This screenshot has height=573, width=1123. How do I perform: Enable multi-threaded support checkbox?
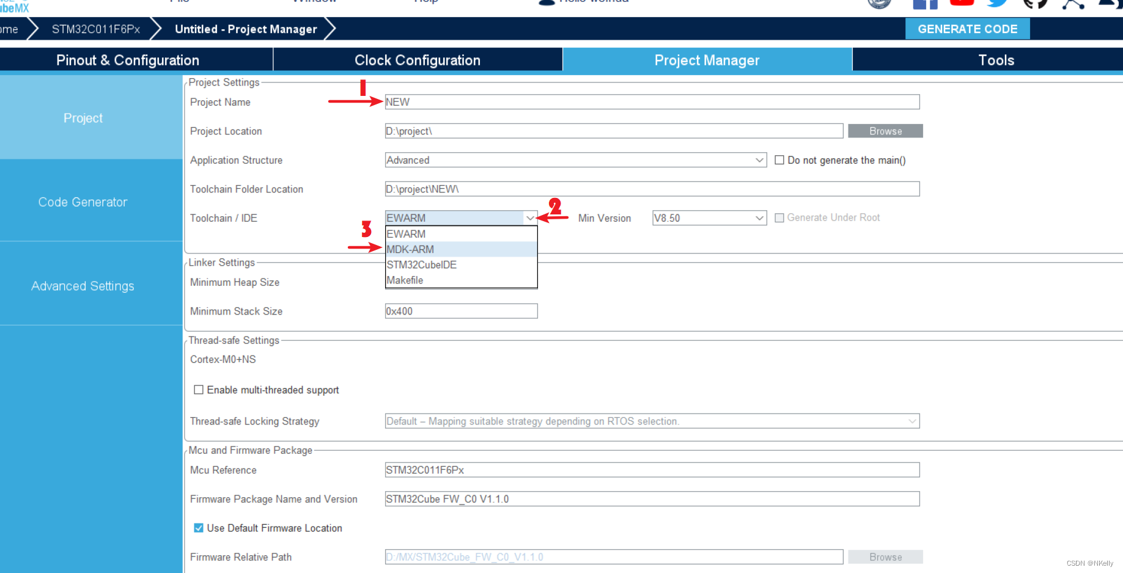point(199,390)
